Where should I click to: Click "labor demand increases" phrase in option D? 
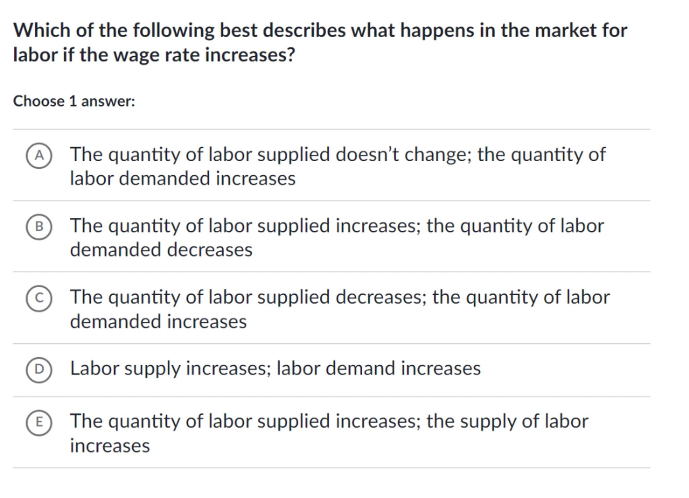[x=378, y=369]
